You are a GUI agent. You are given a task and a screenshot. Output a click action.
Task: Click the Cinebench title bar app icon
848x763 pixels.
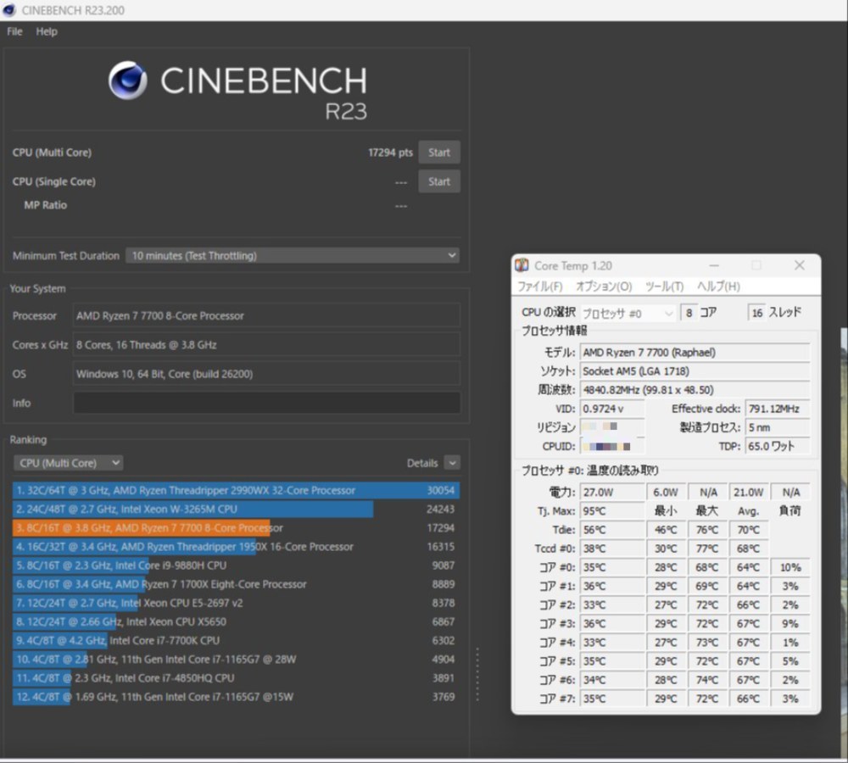point(8,10)
